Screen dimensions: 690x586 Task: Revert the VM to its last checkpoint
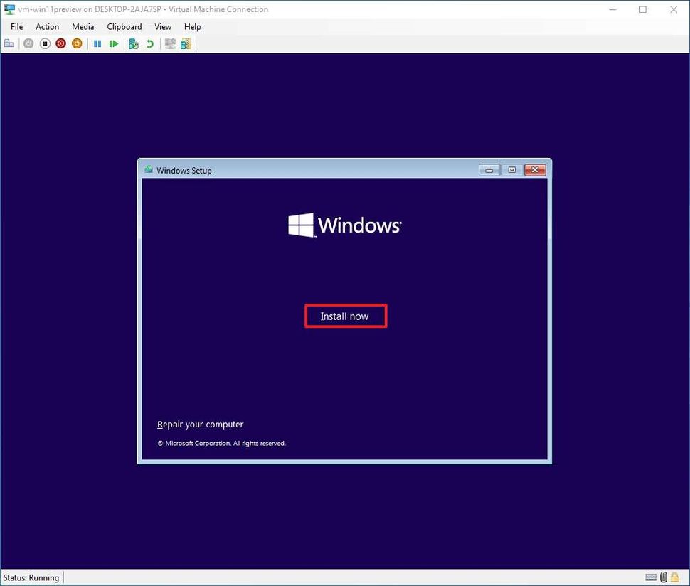pyautogui.click(x=149, y=43)
